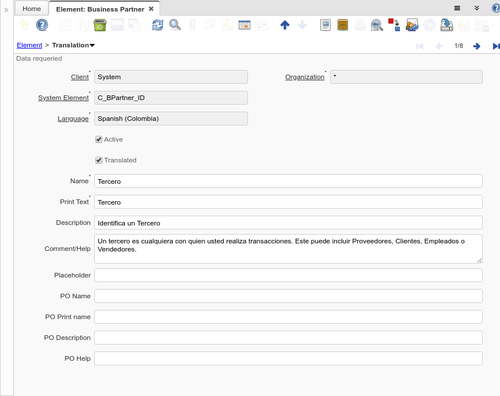This screenshot has width=500, height=396.
Task: Open the hamburger menu at top right
Action: (457, 8)
